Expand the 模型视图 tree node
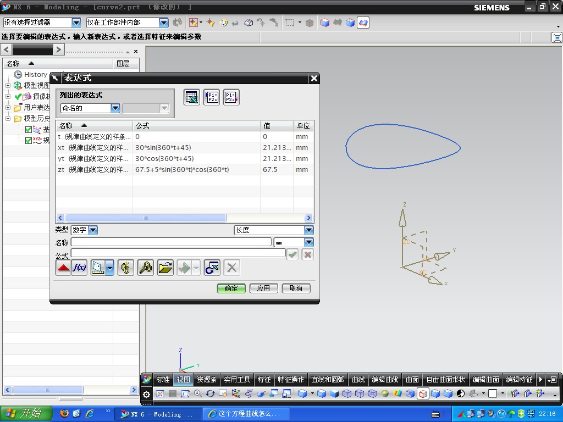The width and height of the screenshot is (563, 422). click(x=8, y=85)
